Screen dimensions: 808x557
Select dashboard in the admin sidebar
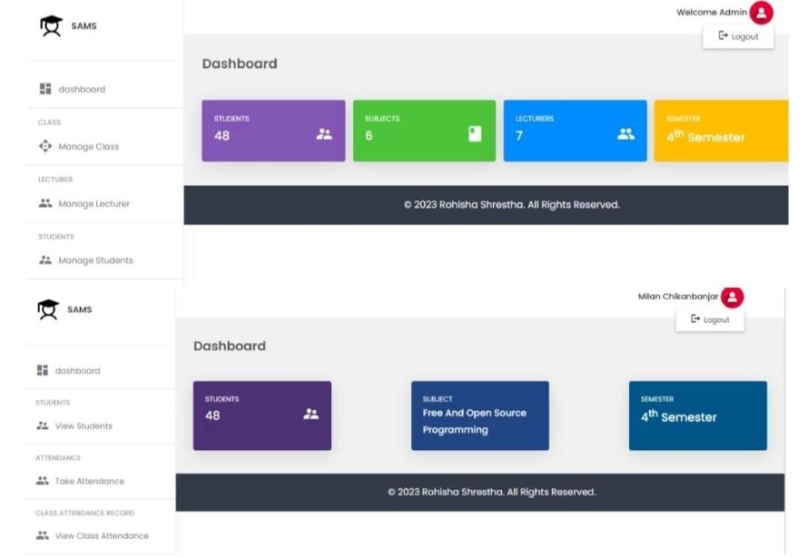pyautogui.click(x=82, y=89)
